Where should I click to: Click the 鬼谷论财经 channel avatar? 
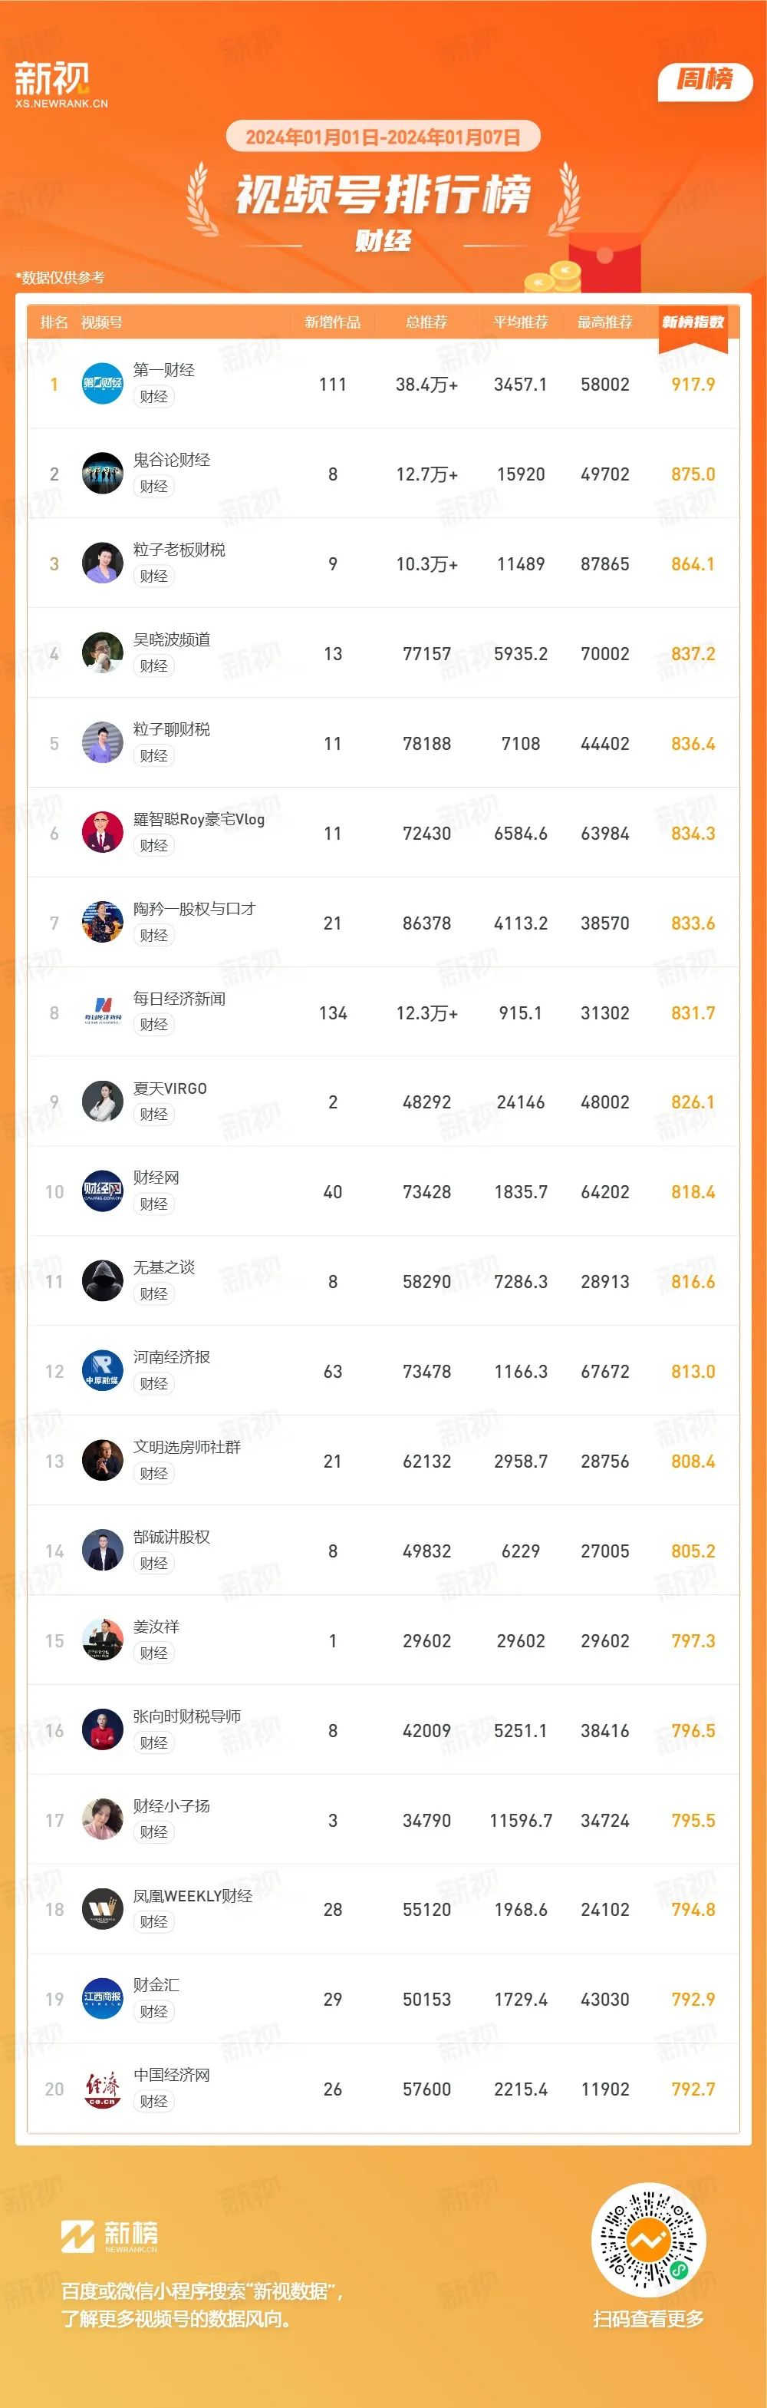coord(103,474)
